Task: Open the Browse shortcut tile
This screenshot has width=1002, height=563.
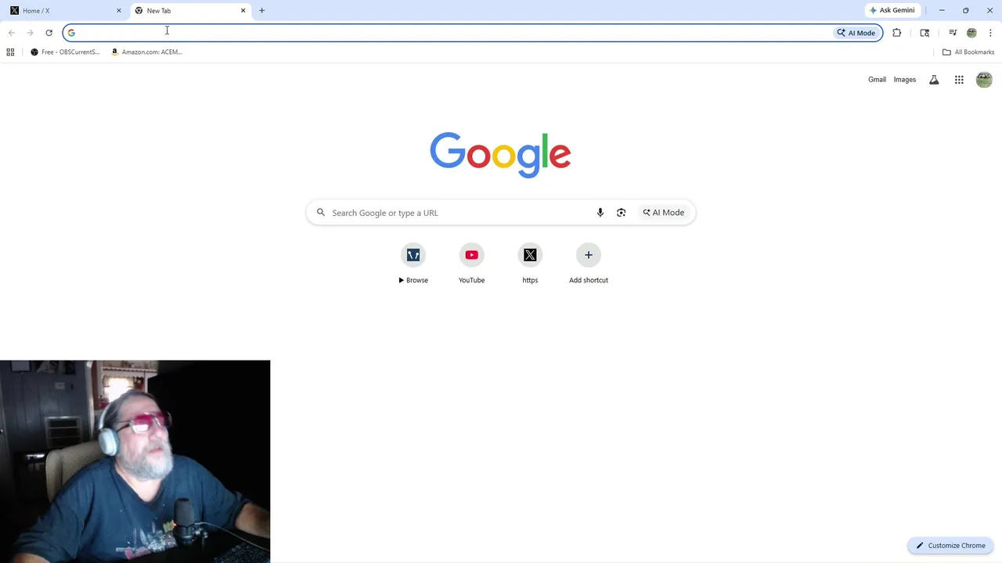Action: (x=413, y=264)
